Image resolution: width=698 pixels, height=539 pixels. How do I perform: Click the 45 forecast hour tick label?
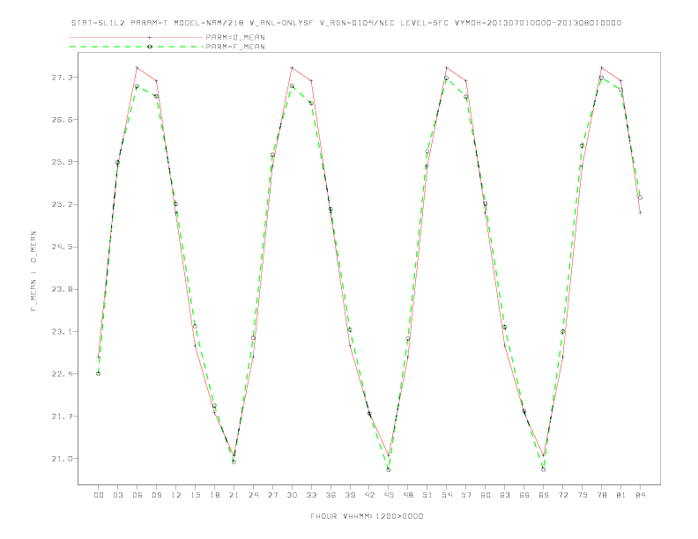(389, 495)
